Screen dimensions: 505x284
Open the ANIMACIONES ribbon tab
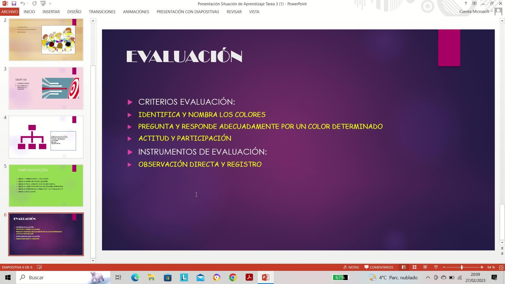[x=136, y=12]
